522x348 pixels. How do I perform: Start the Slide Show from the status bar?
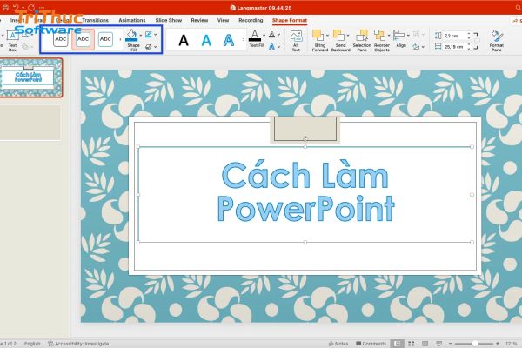tap(439, 344)
